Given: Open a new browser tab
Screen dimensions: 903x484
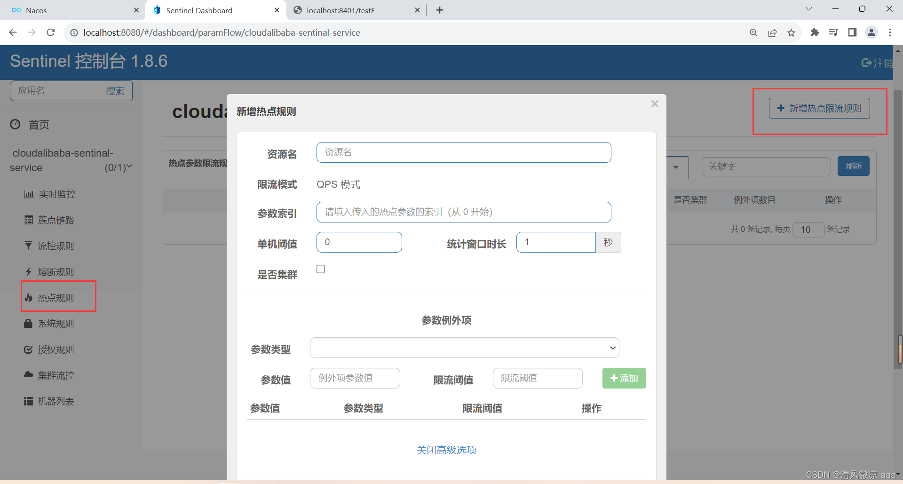Looking at the screenshot, I should click(x=440, y=10).
